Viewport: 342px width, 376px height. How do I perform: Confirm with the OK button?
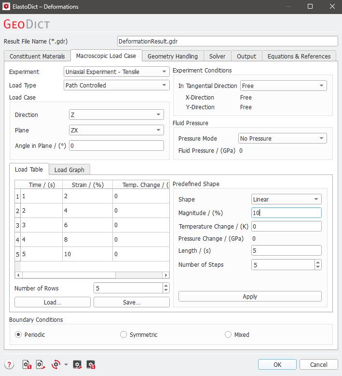click(x=277, y=364)
